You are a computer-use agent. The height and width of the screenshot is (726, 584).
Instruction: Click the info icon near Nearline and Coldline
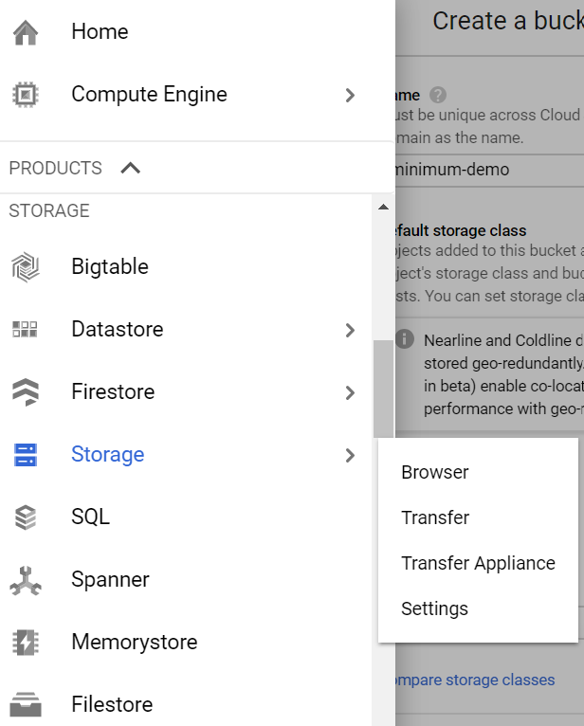tap(404, 339)
